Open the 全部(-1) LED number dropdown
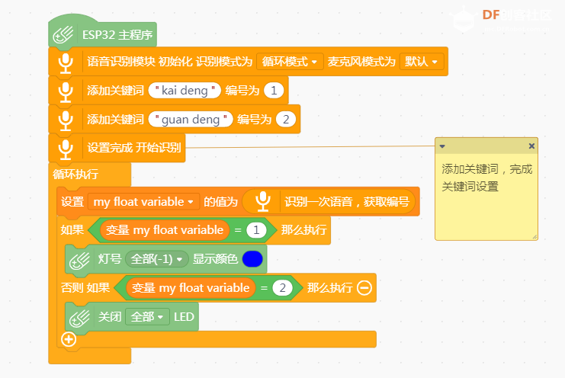Image resolution: width=565 pixels, height=378 pixels. (157, 259)
